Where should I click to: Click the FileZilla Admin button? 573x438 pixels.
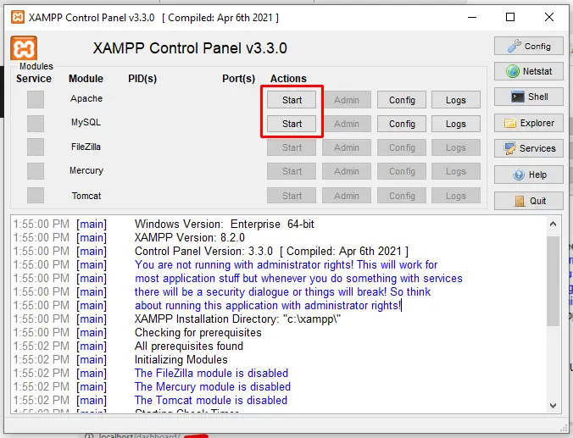click(347, 147)
